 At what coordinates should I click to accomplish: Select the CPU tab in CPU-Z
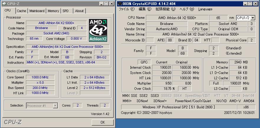8,10
